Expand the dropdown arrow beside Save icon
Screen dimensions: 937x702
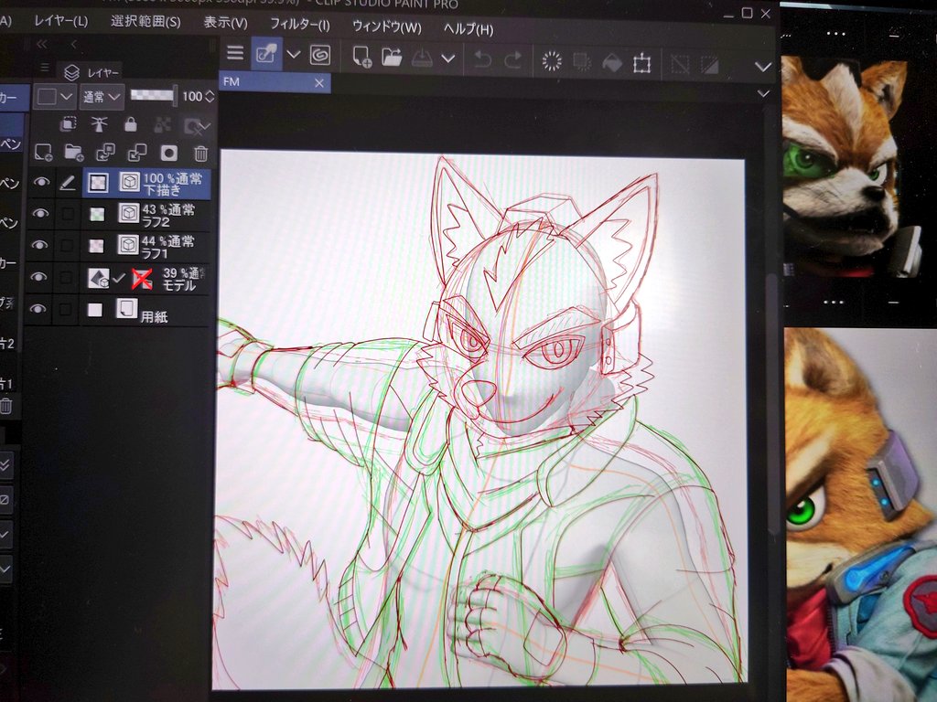click(448, 58)
